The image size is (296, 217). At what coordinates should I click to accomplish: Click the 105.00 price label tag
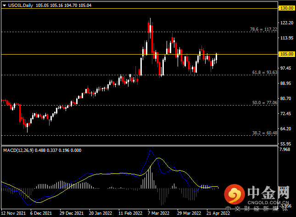click(286, 54)
